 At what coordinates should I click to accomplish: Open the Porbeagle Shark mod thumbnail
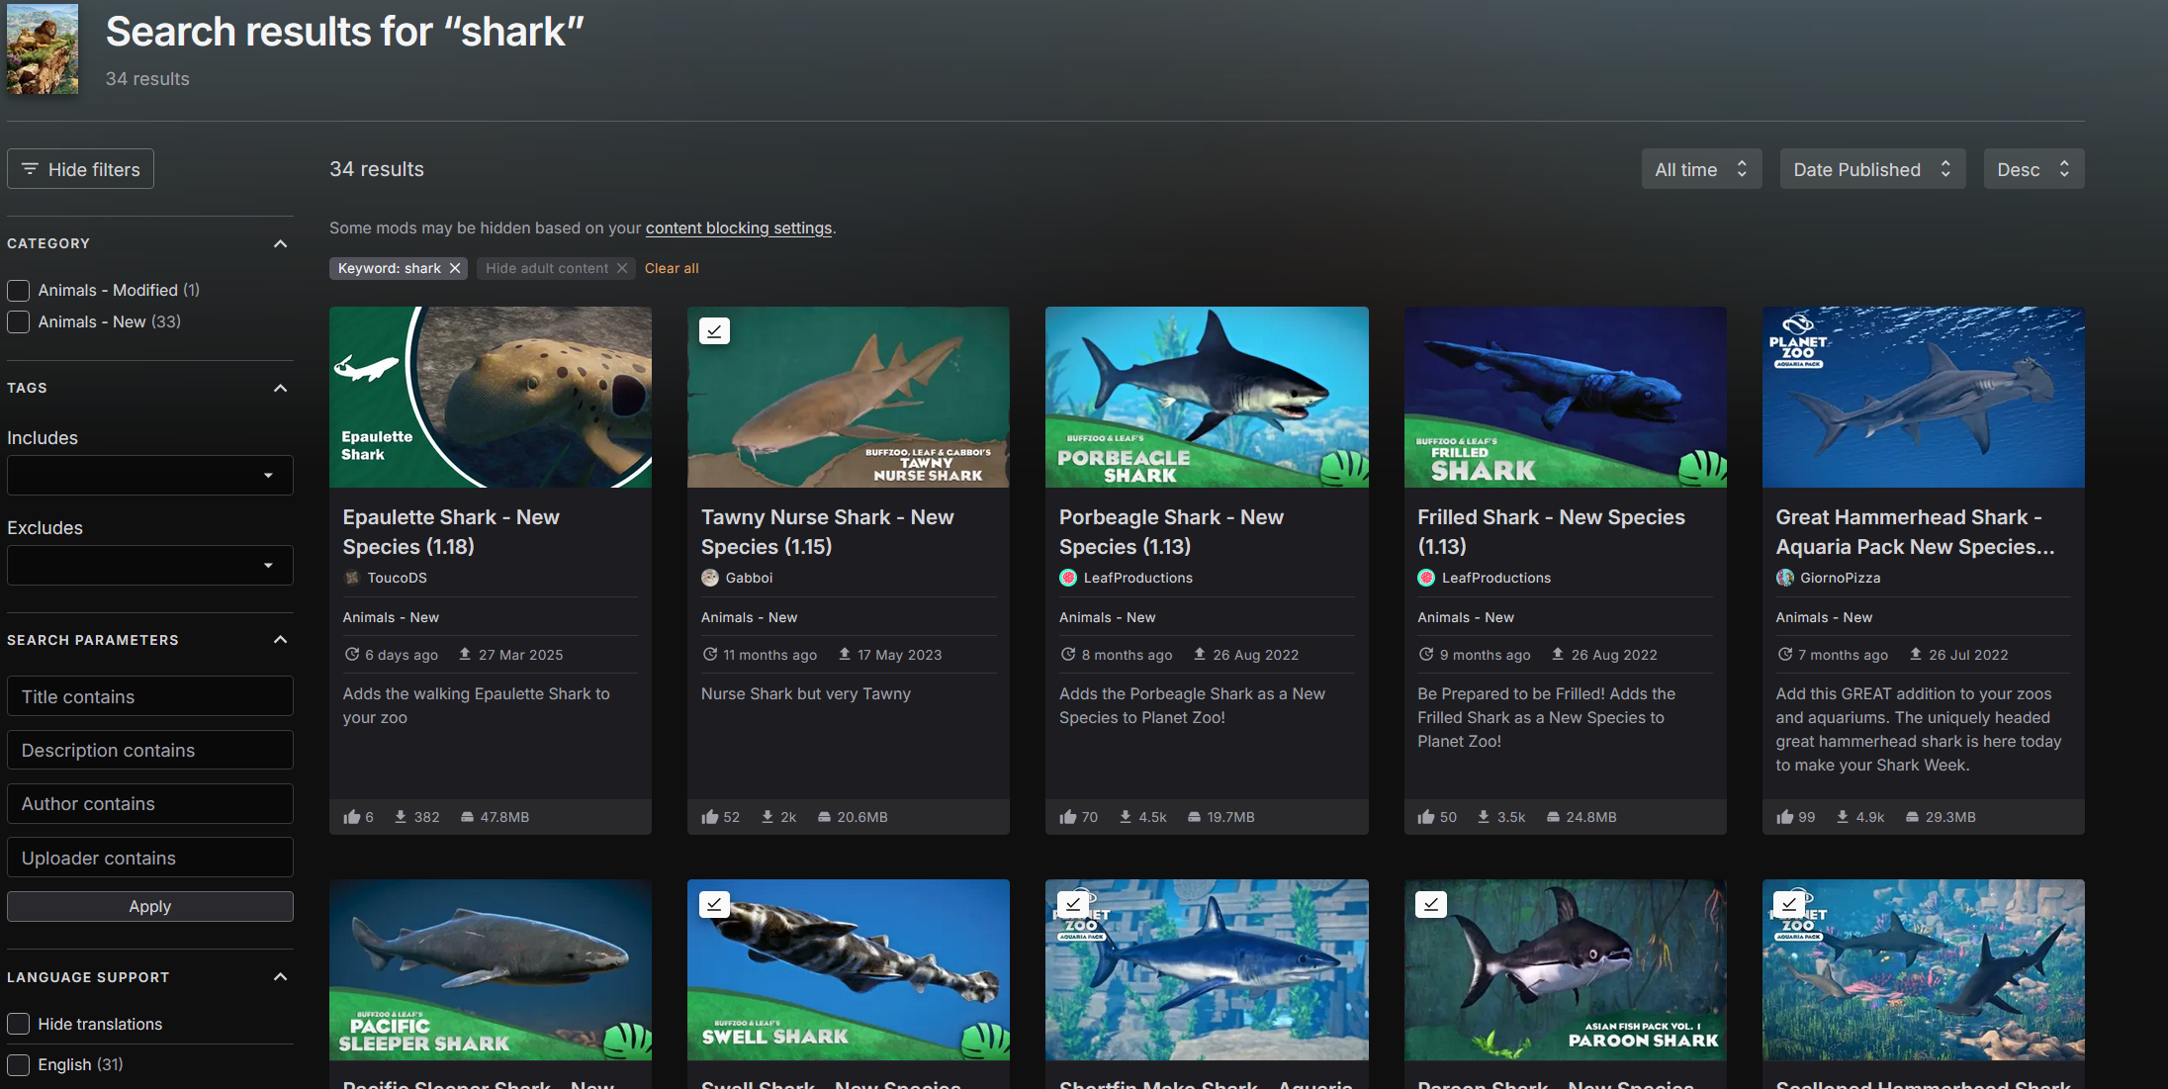coord(1207,397)
